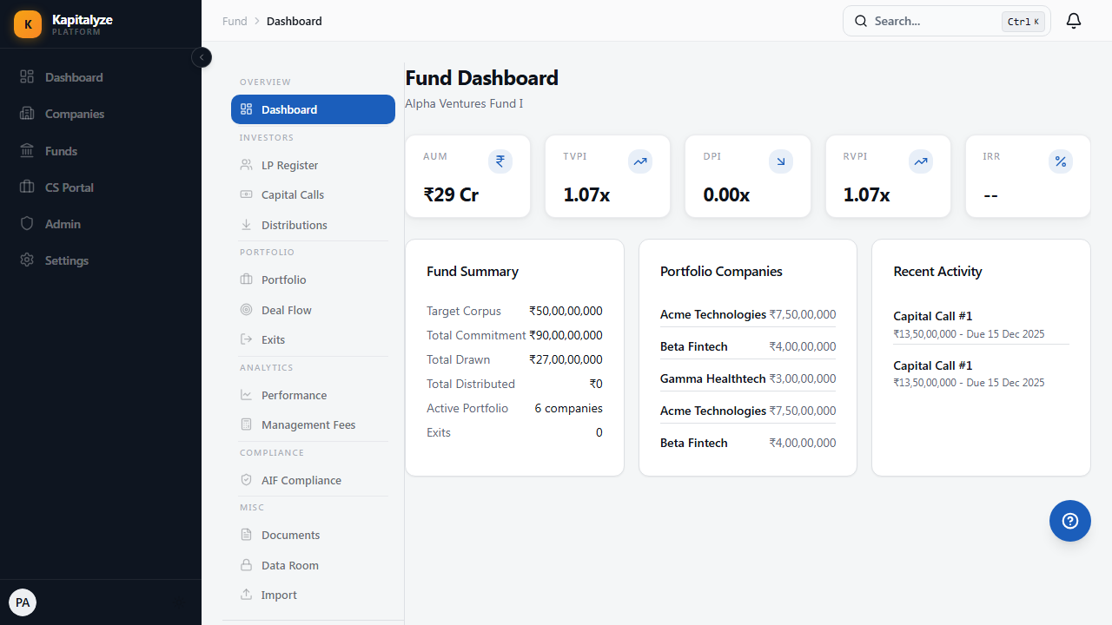Click the IRR -- value
Screen dimensions: 1112x625
coord(990,194)
